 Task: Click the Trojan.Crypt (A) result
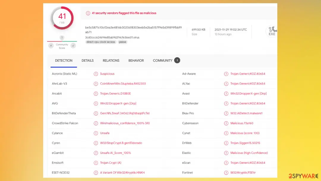tap(111, 163)
